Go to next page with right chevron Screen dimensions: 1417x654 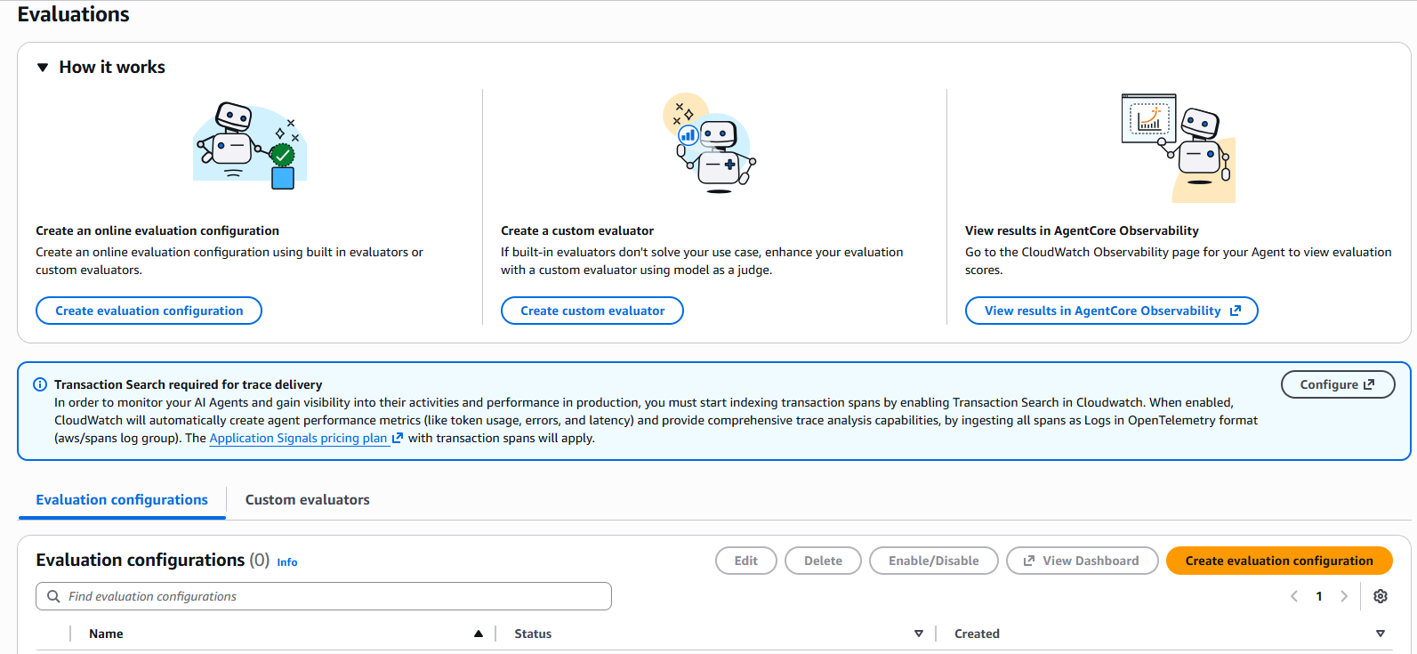click(1344, 596)
